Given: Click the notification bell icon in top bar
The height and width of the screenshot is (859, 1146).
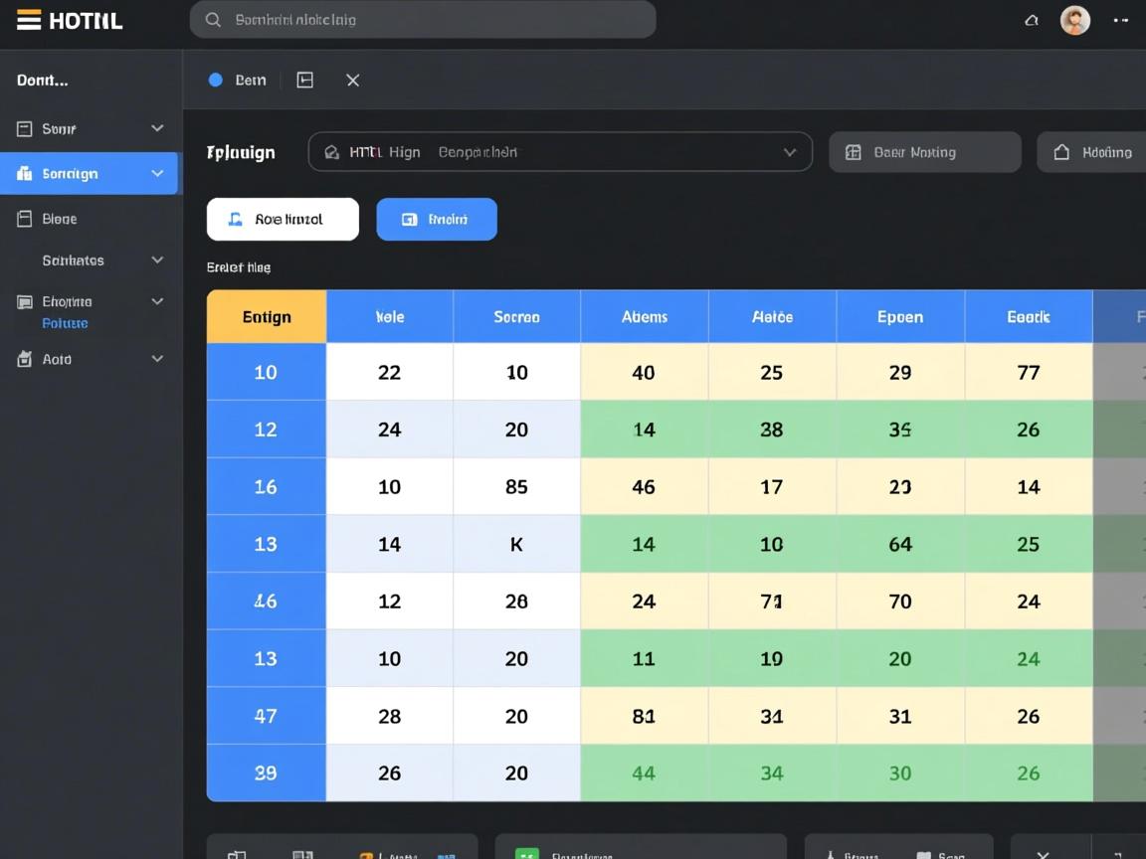Looking at the screenshot, I should pos(1032,20).
